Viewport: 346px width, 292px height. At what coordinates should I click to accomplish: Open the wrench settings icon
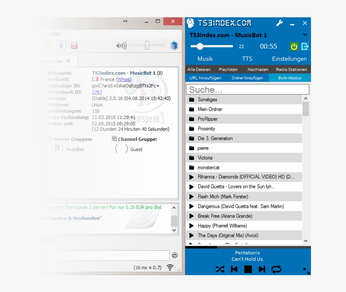click(279, 23)
